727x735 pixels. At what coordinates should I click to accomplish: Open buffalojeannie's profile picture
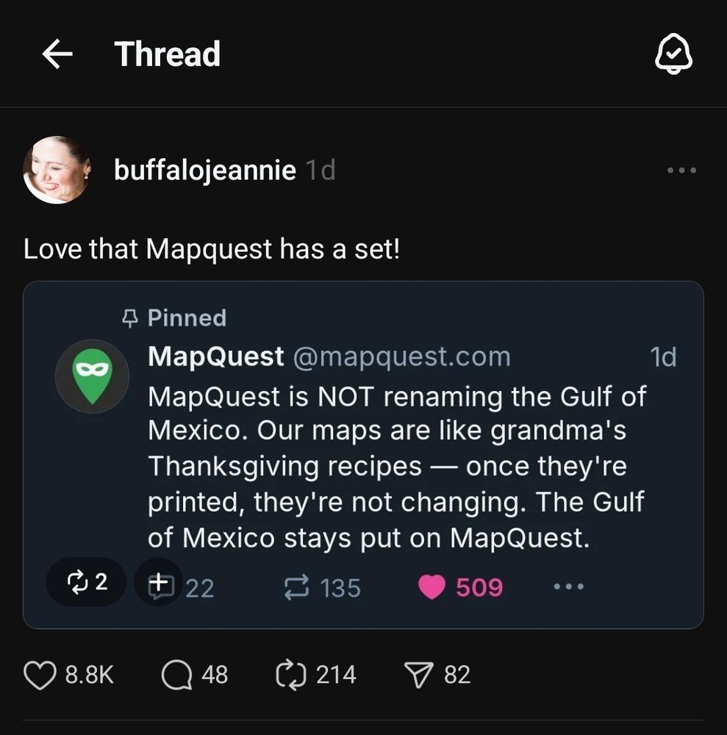coord(57,171)
